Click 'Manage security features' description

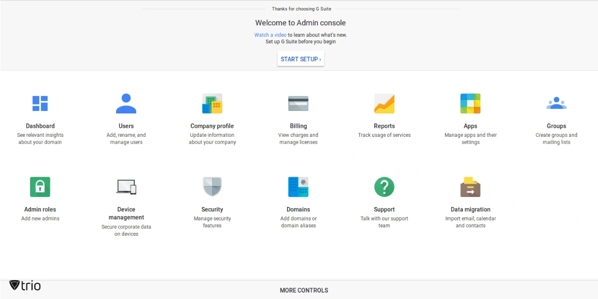pos(212,222)
